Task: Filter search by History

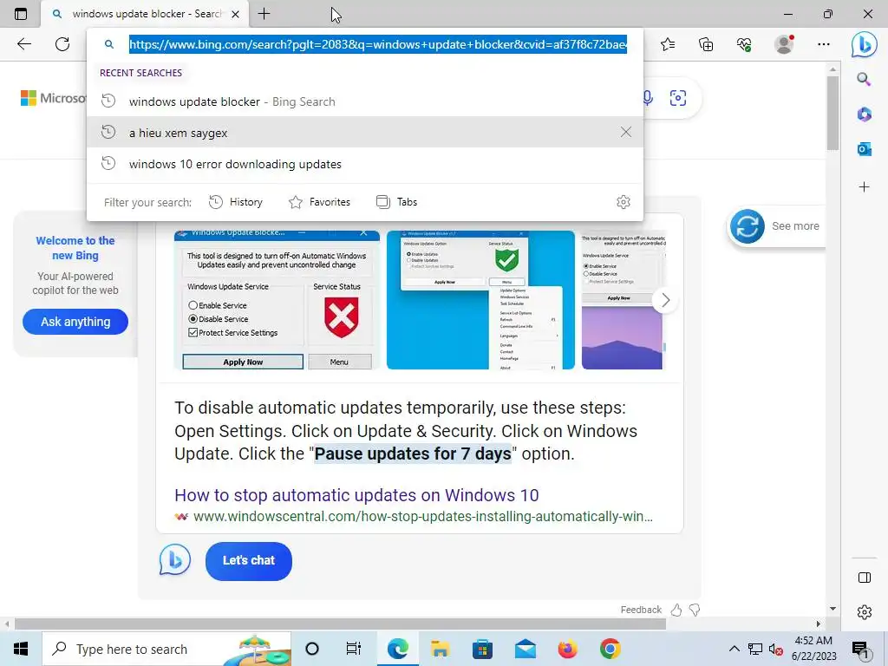Action: point(236,202)
